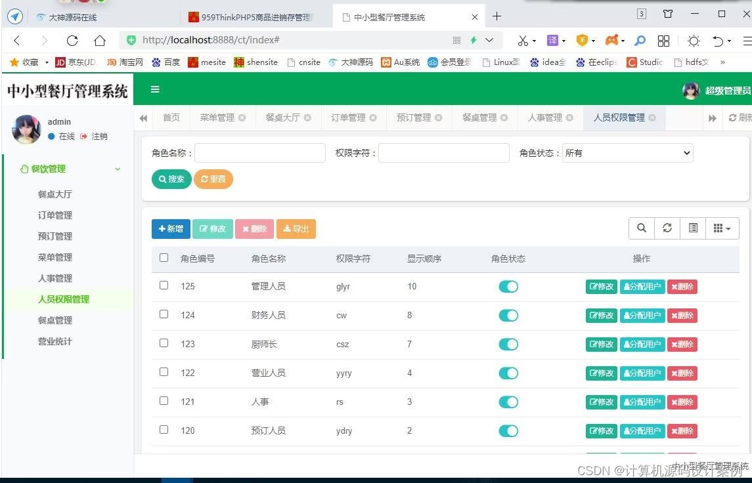
Task: Click 分配用户 for role 125
Action: click(642, 287)
